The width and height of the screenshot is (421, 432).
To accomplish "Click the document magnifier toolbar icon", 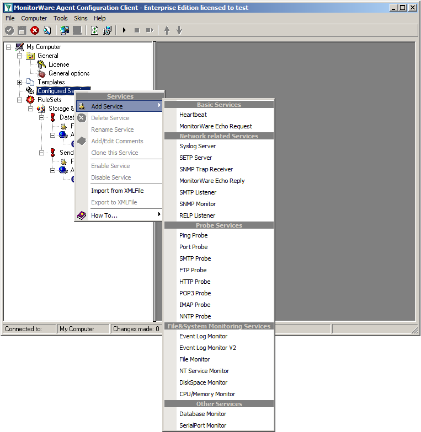I will [x=47, y=30].
